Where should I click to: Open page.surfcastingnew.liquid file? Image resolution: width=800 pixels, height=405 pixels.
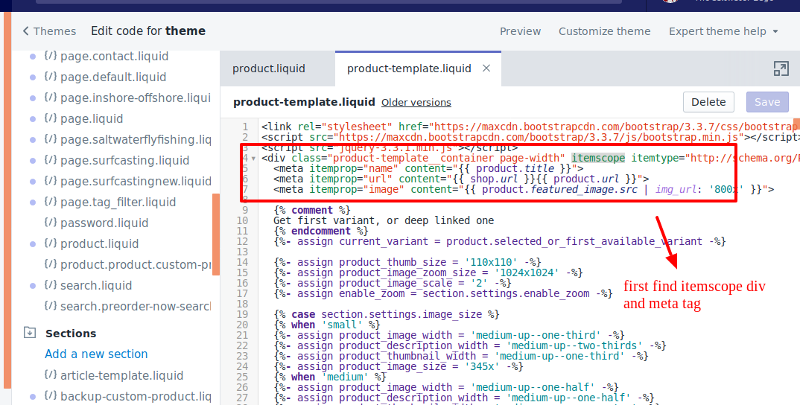(136, 182)
